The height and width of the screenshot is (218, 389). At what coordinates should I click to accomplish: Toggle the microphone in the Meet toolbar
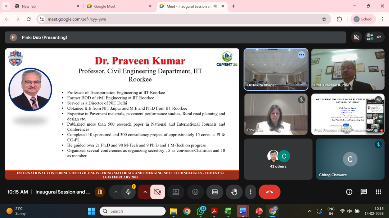click(x=128, y=192)
